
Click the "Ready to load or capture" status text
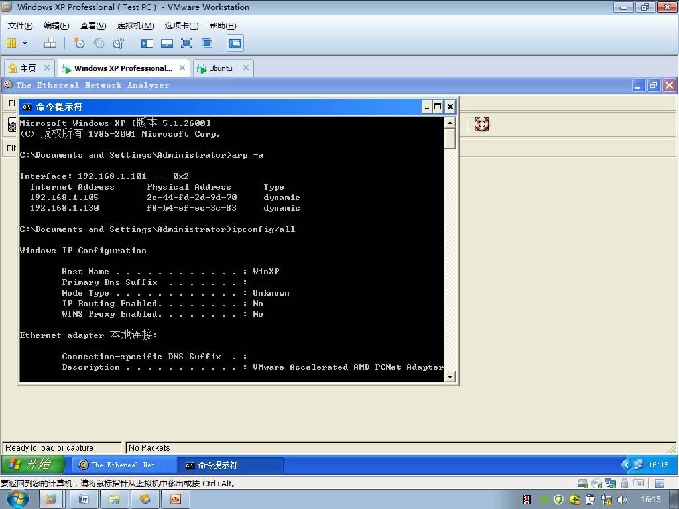49,447
